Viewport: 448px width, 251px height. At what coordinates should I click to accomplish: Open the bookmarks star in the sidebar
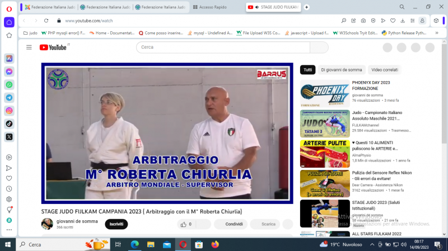(x=9, y=35)
